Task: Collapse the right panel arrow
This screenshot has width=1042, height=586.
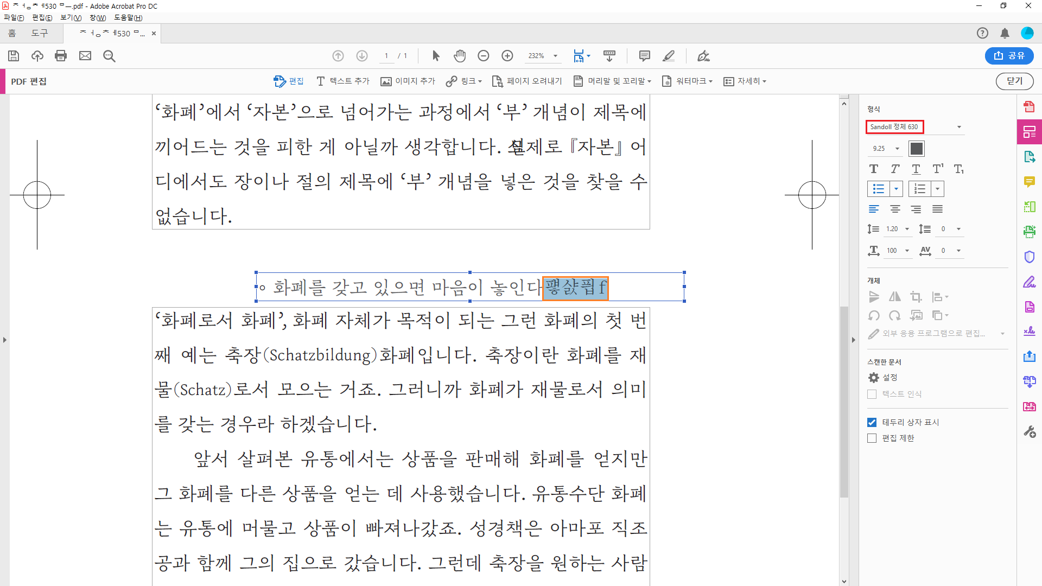Action: pos(854,340)
